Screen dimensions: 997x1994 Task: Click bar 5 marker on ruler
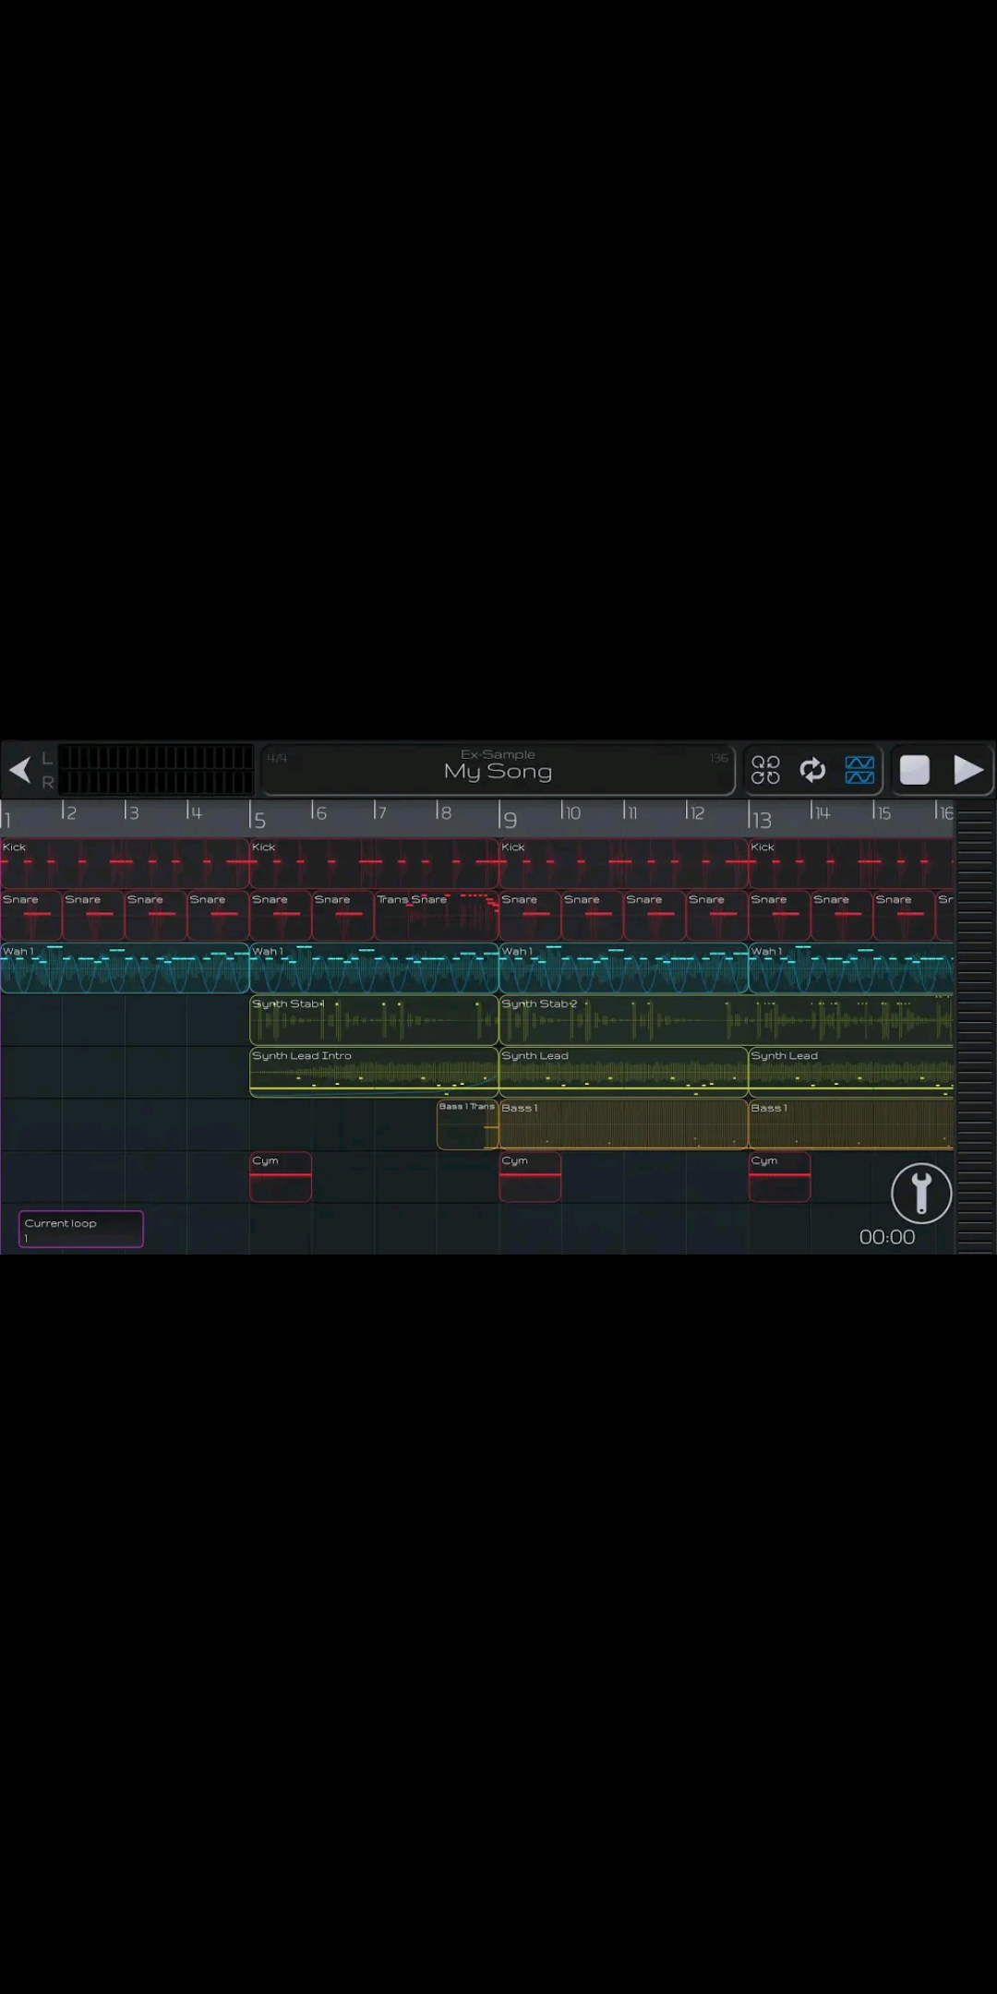click(259, 818)
